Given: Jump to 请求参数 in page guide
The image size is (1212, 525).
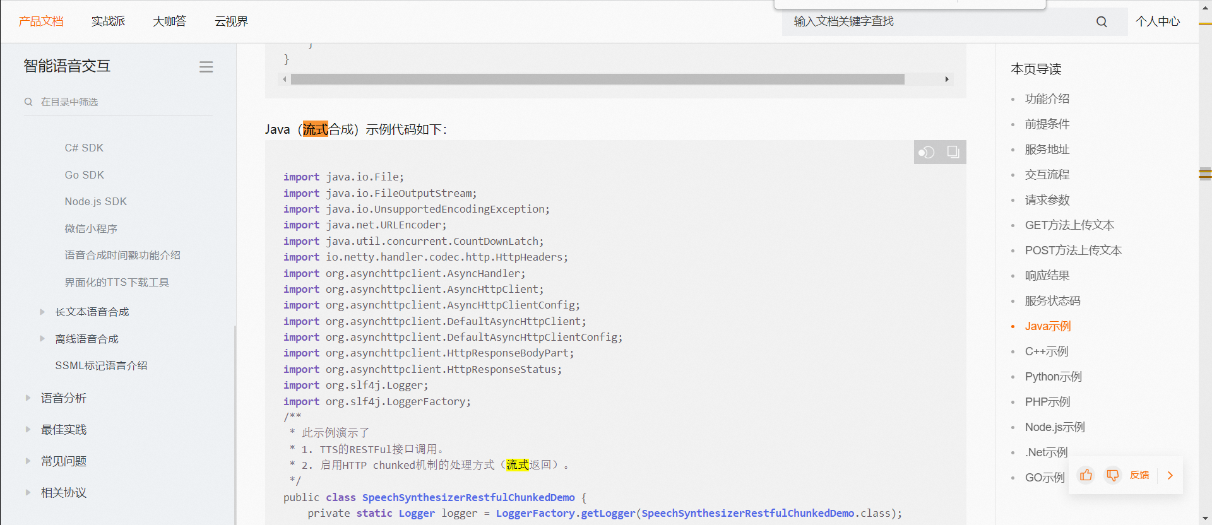Looking at the screenshot, I should click(x=1047, y=200).
